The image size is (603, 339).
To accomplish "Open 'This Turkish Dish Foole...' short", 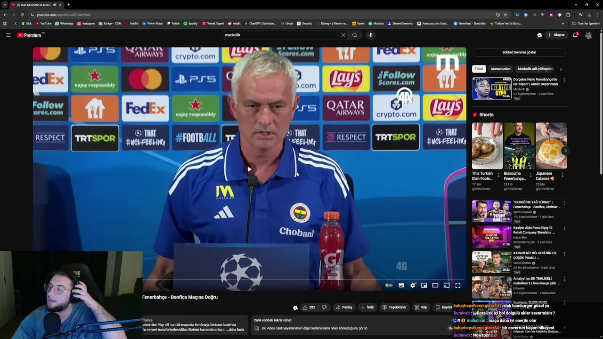I will coord(487,146).
